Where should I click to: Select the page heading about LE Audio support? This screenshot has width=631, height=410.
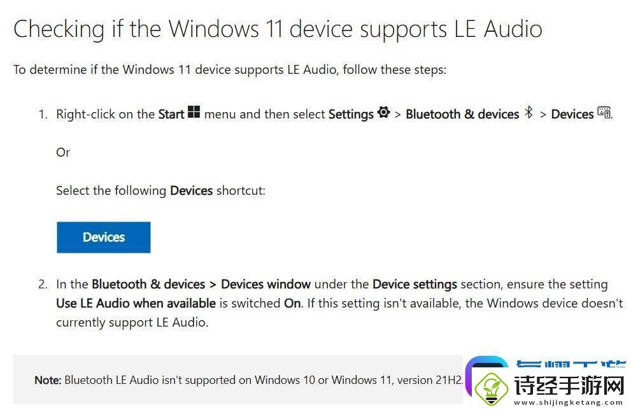278,29
